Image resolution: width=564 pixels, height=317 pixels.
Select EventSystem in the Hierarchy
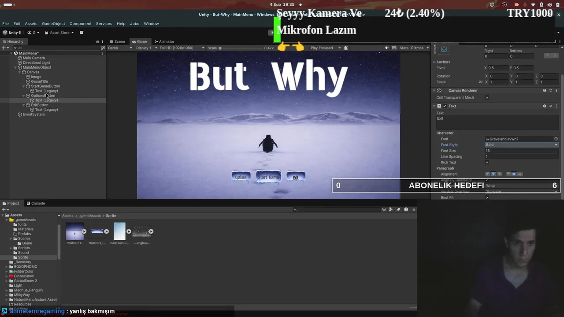[x=33, y=114]
